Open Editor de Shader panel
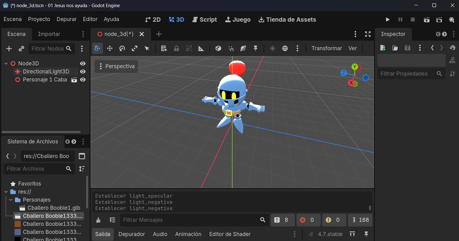The image size is (459, 241). 230,234
